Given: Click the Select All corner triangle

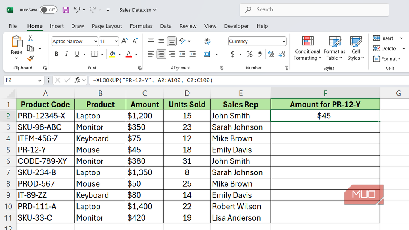Looking at the screenshot, I should (11, 94).
